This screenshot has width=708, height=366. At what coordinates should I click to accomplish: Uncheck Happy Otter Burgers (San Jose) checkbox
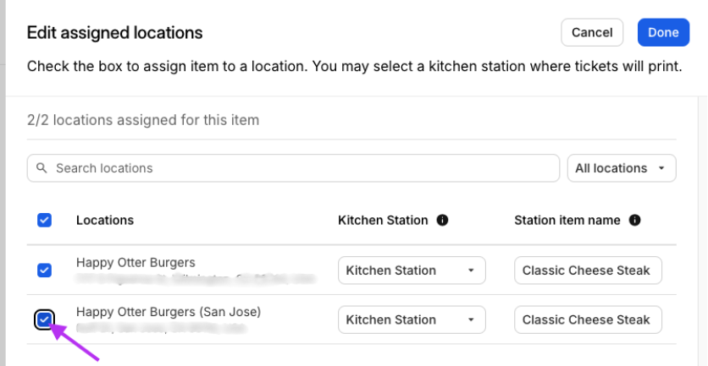pyautogui.click(x=45, y=320)
